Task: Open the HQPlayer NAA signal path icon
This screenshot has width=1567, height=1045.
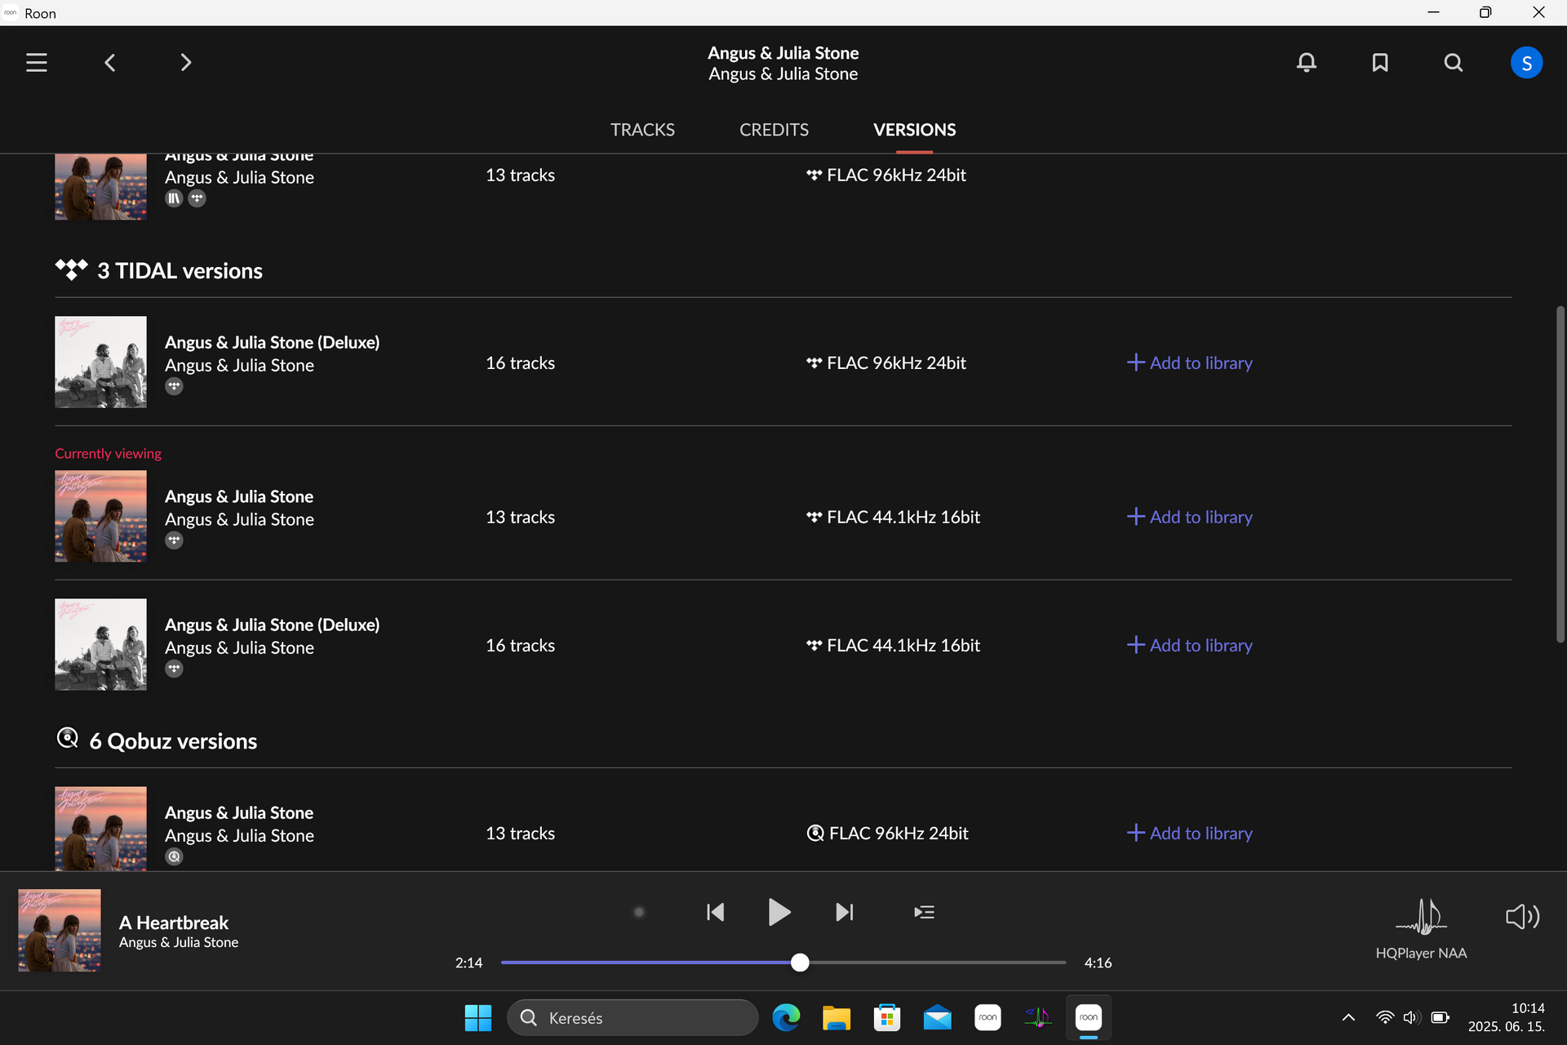Action: click(x=1421, y=917)
